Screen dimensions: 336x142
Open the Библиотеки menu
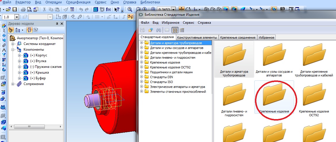(x=150, y=2)
